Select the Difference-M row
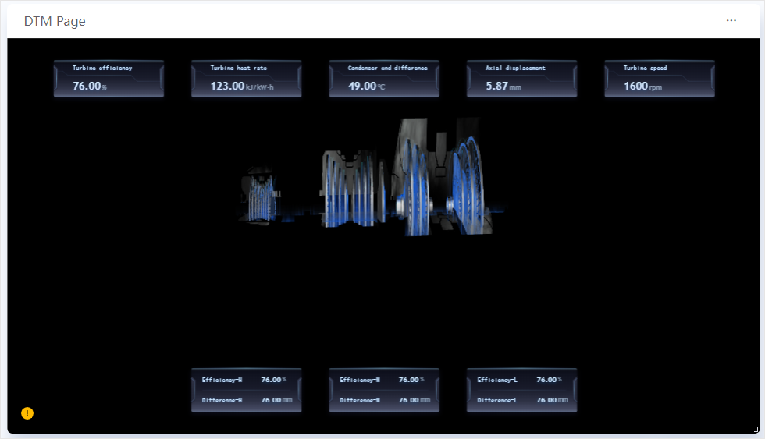 [383, 400]
